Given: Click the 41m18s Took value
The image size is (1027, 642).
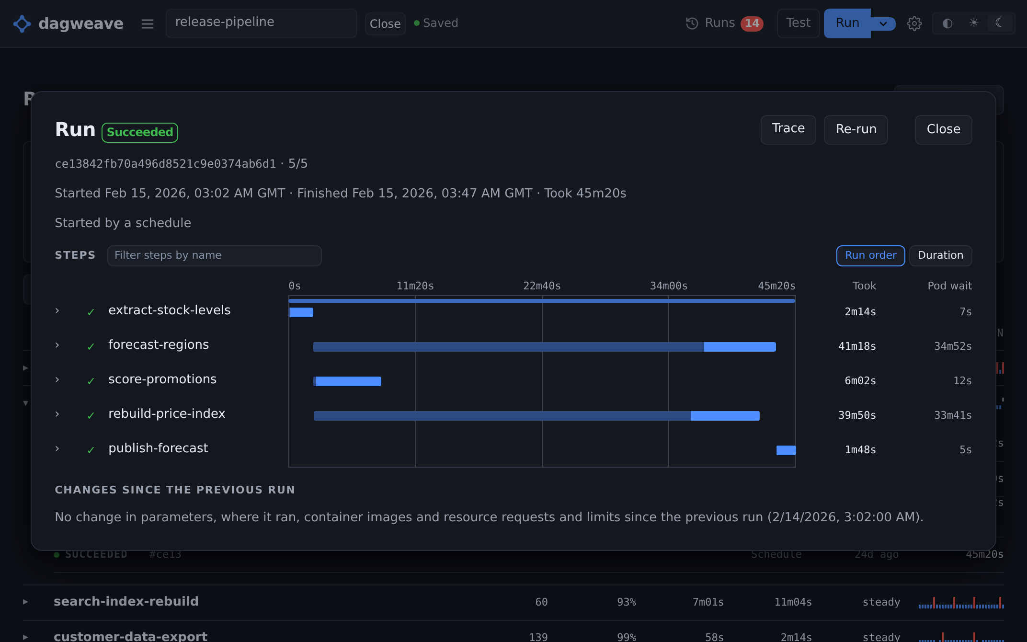Looking at the screenshot, I should pos(857,346).
